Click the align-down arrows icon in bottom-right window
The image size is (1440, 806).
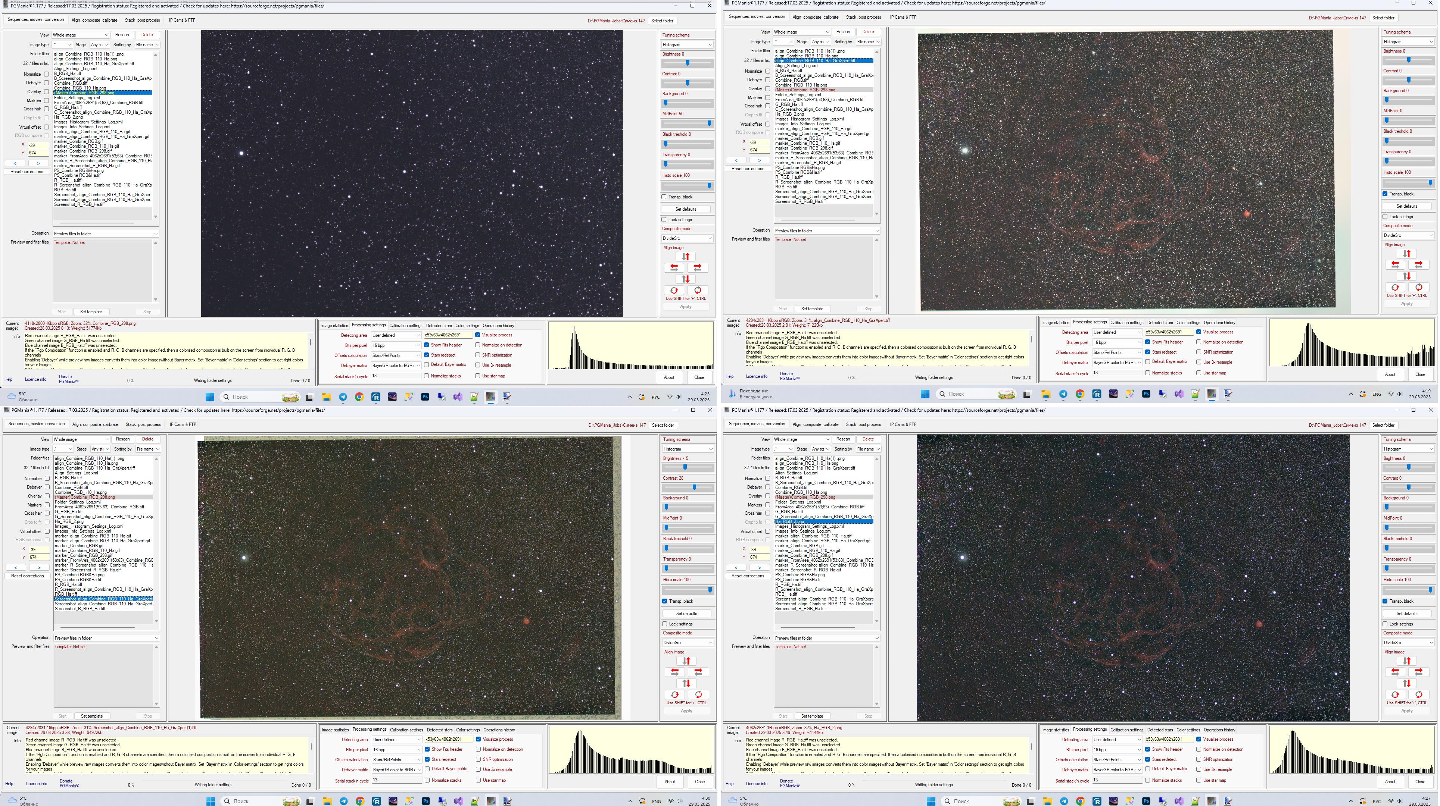click(1406, 683)
